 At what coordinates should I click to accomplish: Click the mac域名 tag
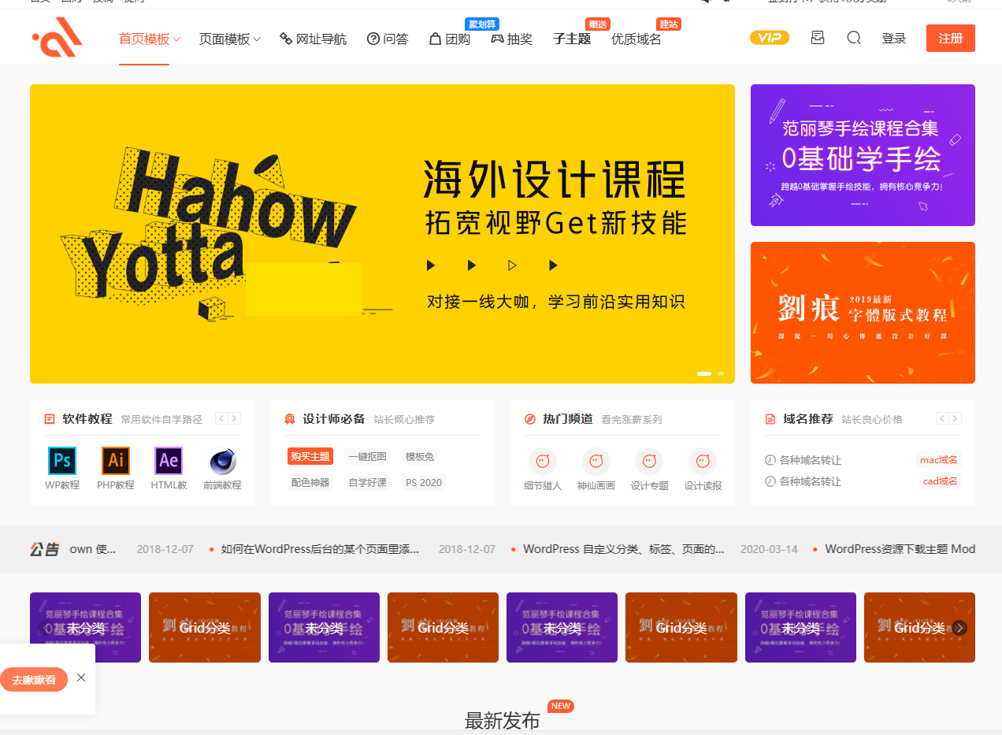(x=939, y=460)
